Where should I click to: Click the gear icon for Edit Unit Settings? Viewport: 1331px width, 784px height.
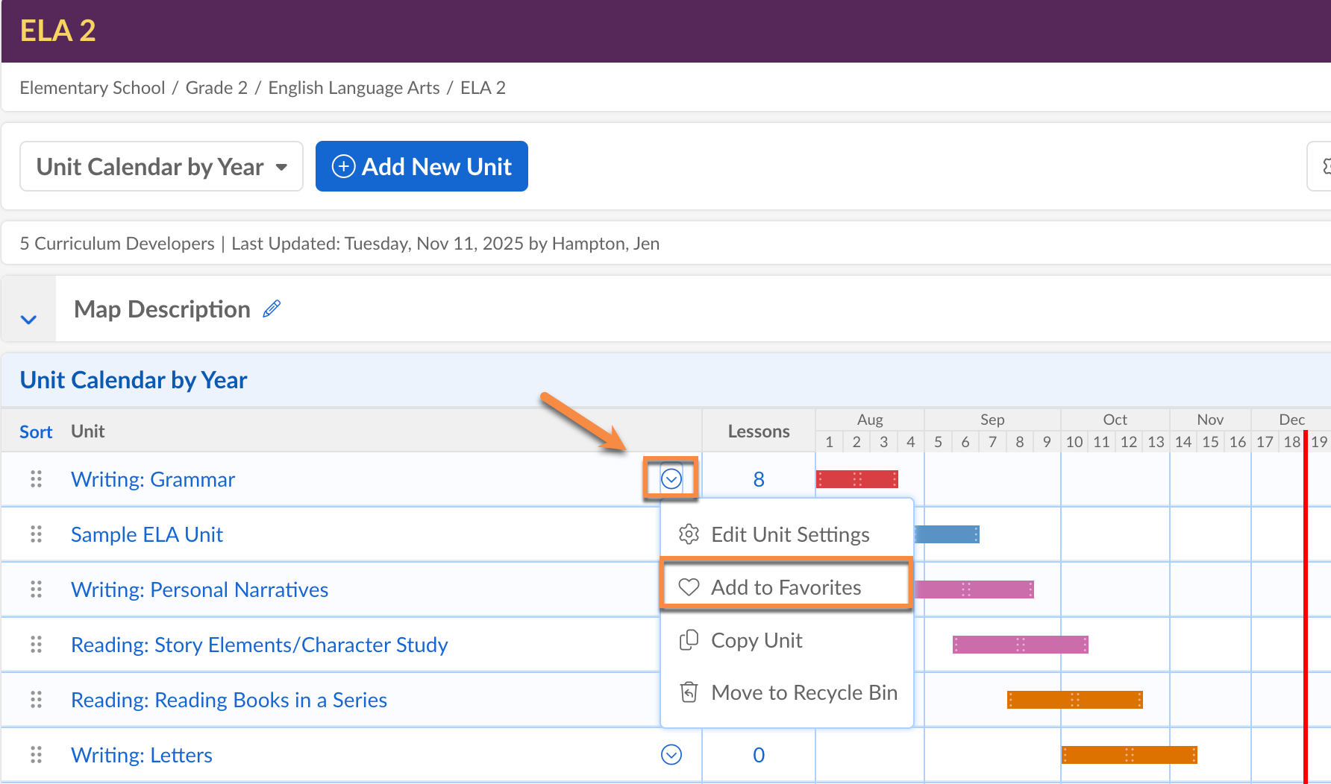click(689, 534)
